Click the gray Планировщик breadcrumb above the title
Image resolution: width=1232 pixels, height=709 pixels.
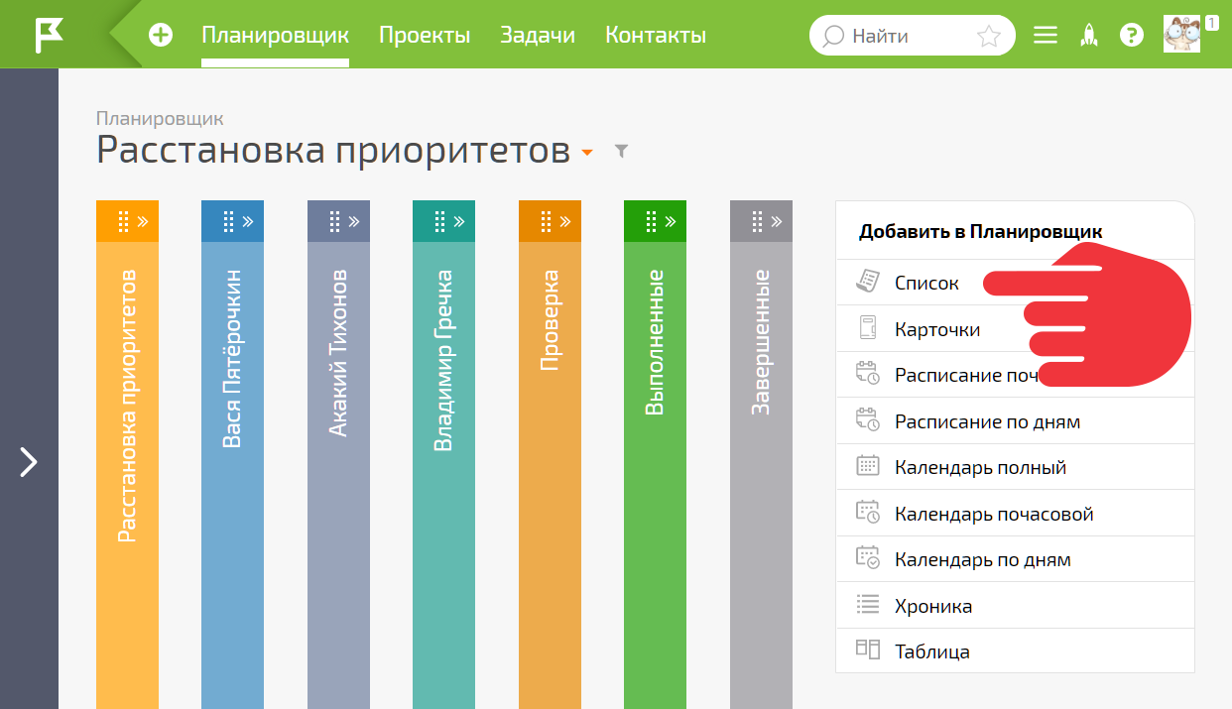click(160, 119)
